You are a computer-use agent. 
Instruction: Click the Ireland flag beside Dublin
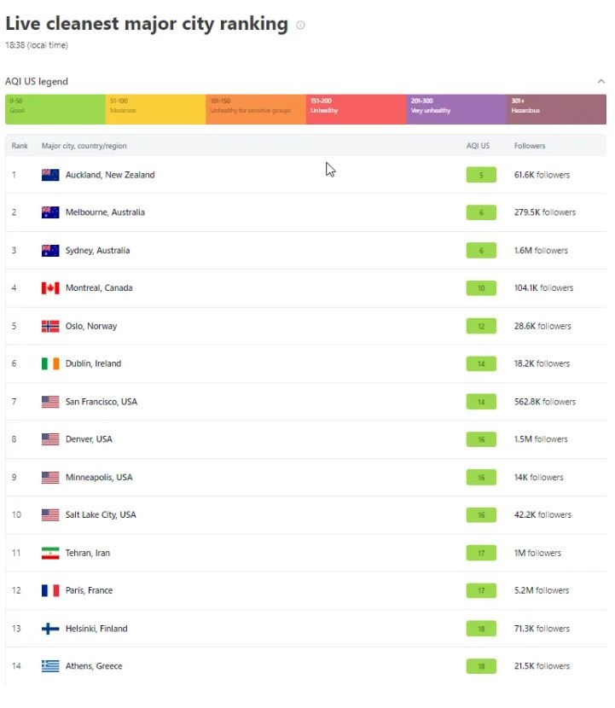point(50,363)
